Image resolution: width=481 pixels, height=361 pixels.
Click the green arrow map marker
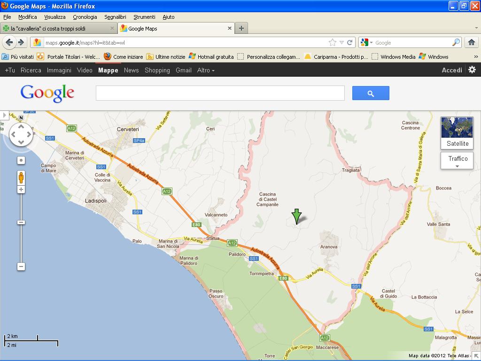tap(296, 216)
